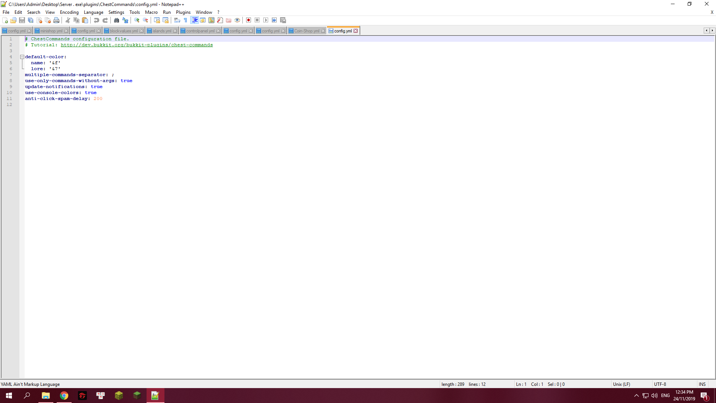Viewport: 716px width, 403px height.
Task: Click the Run macro multiple times icon
Action: pos(274,20)
